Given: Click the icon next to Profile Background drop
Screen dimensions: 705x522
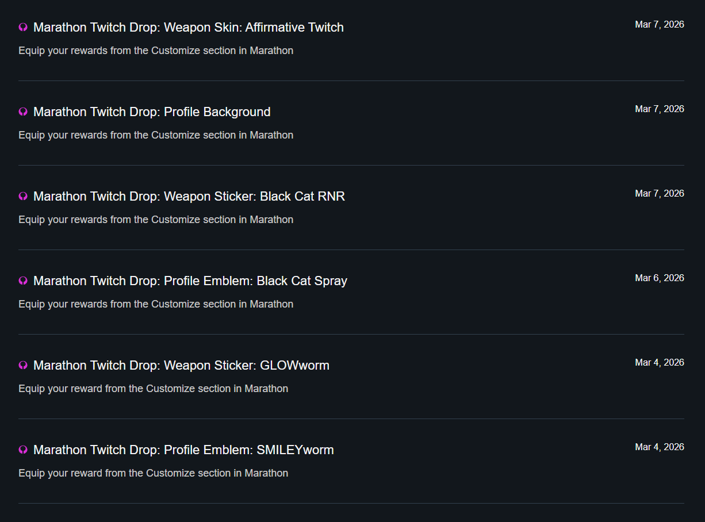Looking at the screenshot, I should click(x=23, y=112).
